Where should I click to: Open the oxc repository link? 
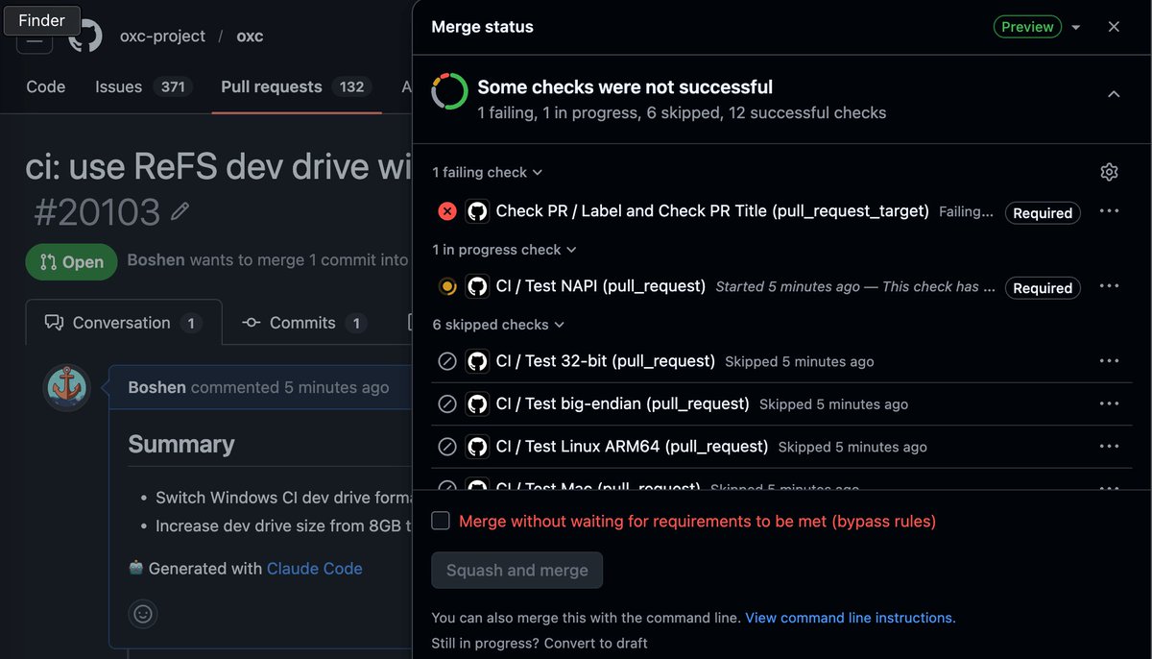coord(250,37)
